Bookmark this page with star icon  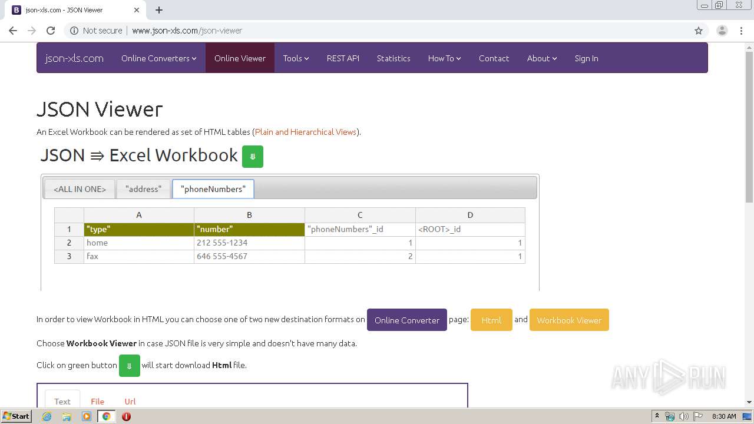699,31
